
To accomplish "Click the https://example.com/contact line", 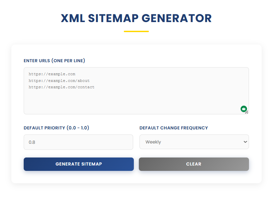I will (61, 87).
